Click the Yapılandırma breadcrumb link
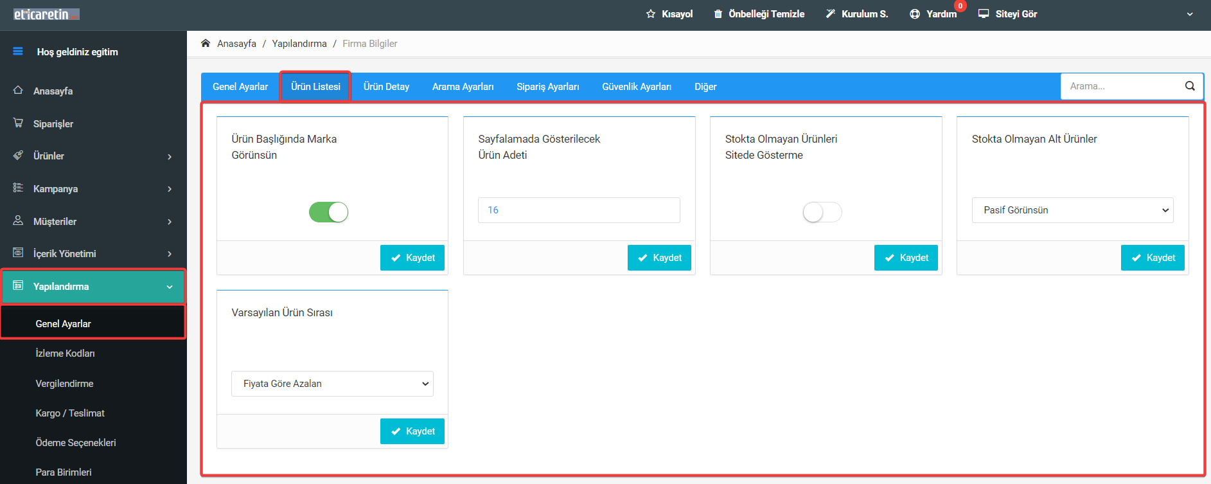This screenshot has height=484, width=1211. 299,44
